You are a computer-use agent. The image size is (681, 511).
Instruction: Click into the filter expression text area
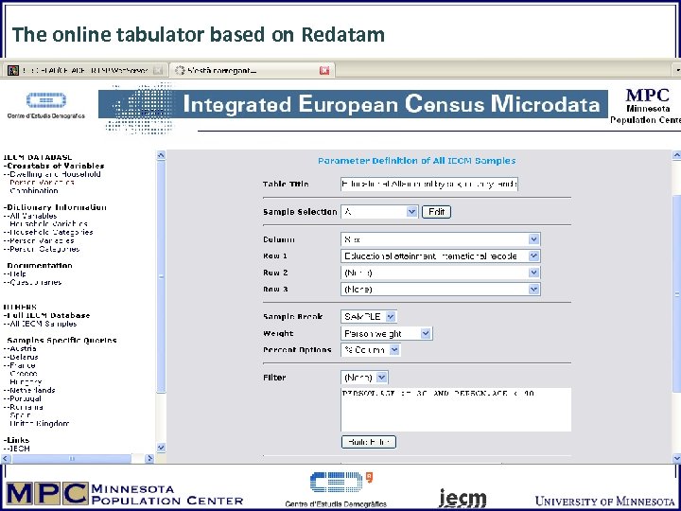point(456,410)
